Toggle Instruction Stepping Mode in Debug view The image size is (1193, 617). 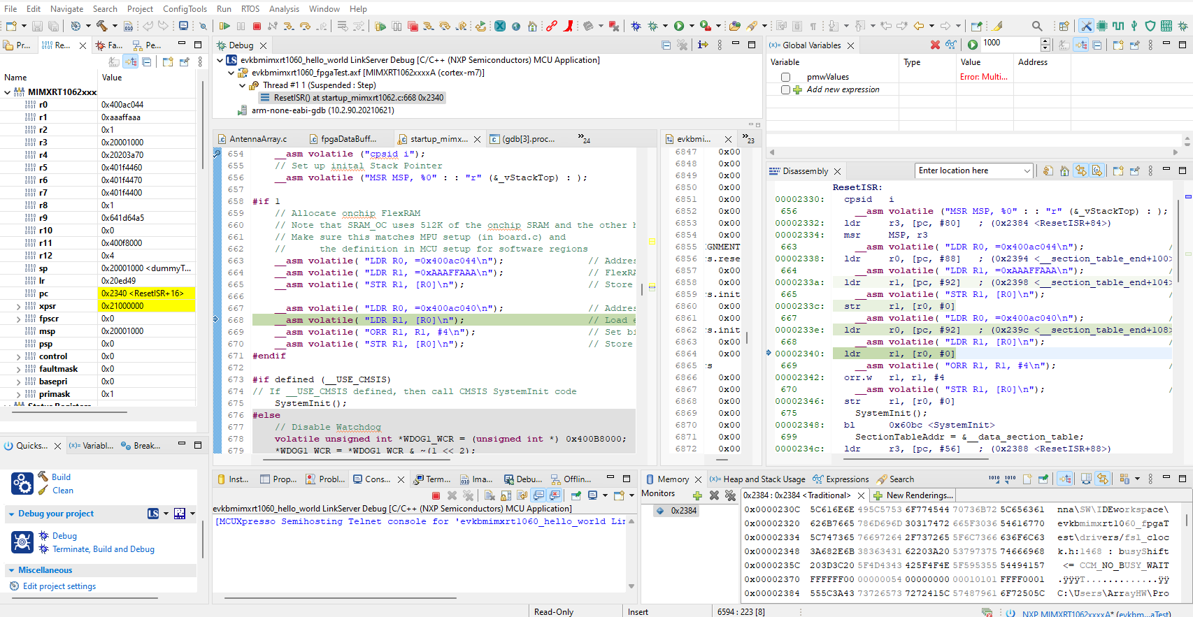[703, 45]
